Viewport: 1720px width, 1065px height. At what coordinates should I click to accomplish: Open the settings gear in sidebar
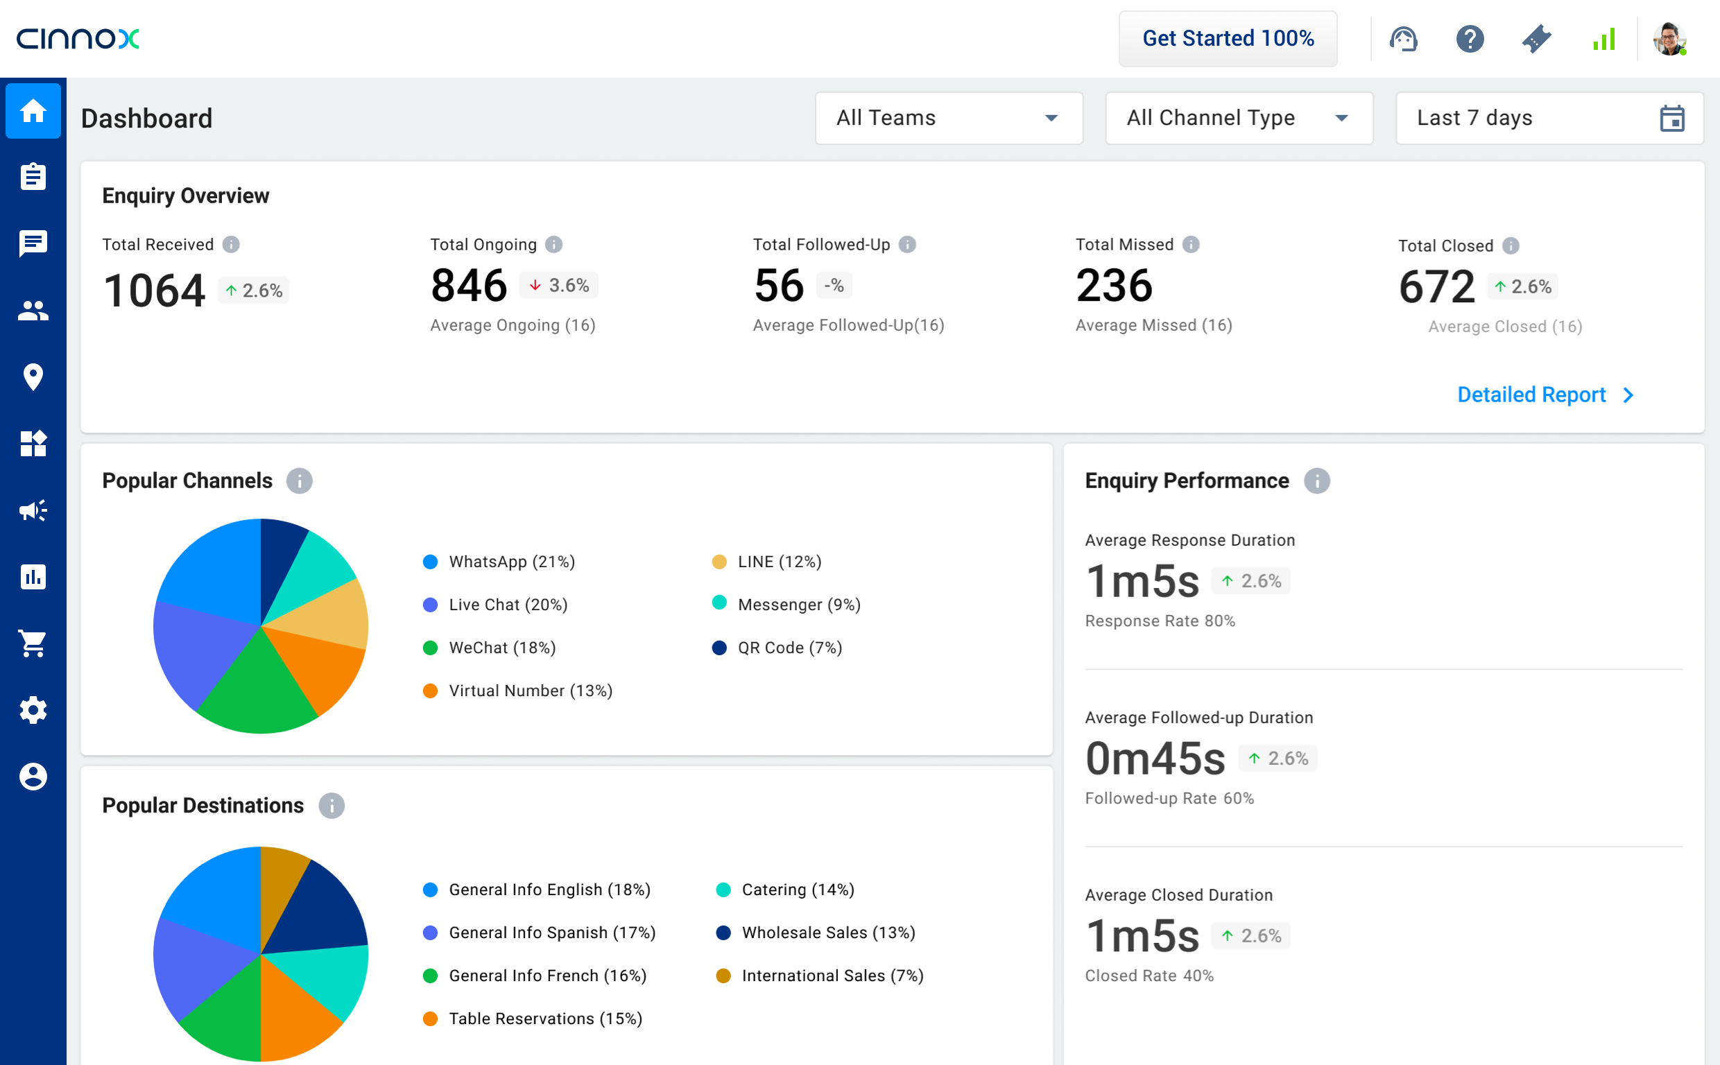point(33,710)
